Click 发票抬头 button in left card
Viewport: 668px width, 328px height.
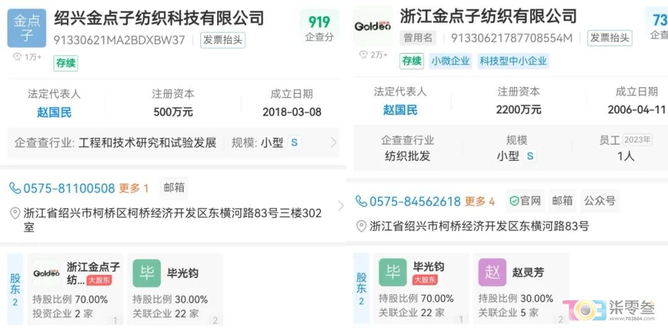tap(223, 40)
